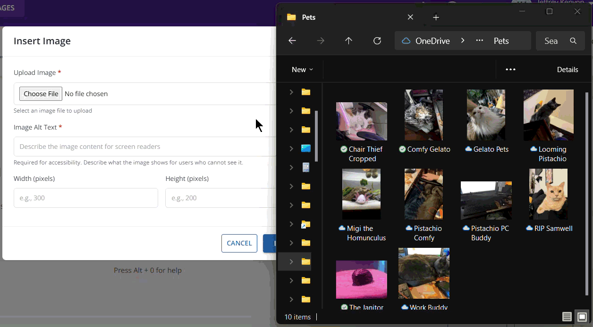Screen dimensions: 593x327
Task: Open the Details pane
Action: click(567, 69)
